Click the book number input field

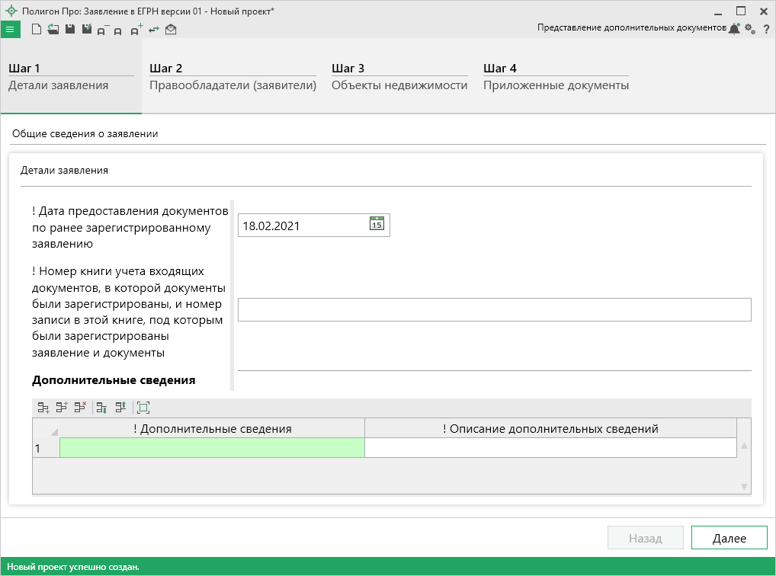pos(494,310)
